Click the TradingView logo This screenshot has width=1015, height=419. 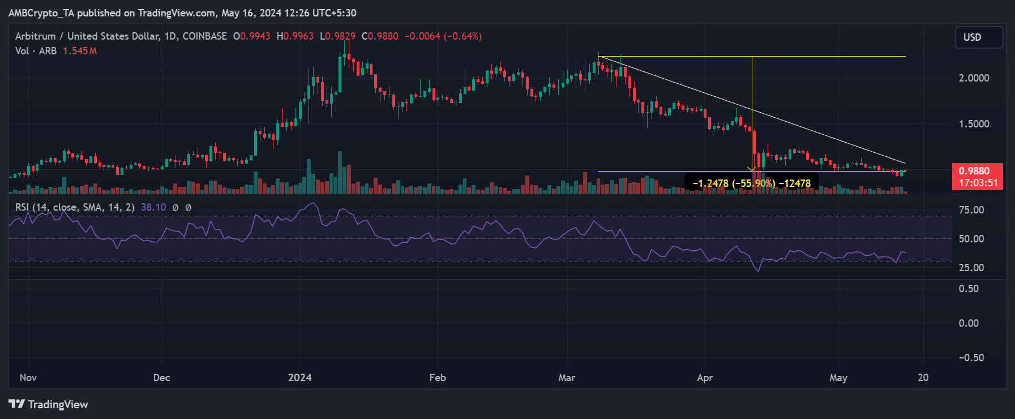[x=49, y=404]
